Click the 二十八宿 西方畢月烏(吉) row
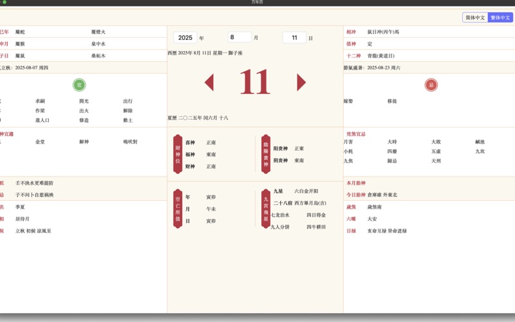The image size is (515, 322). [300, 203]
